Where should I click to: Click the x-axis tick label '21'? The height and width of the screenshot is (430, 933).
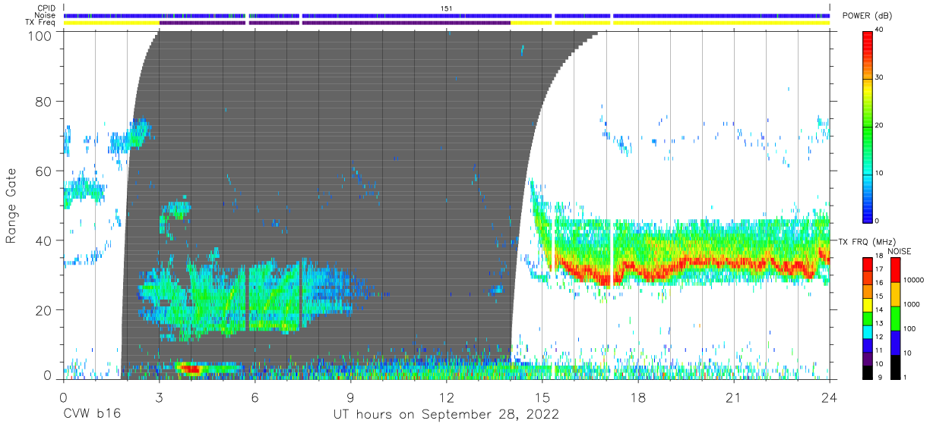734,397
